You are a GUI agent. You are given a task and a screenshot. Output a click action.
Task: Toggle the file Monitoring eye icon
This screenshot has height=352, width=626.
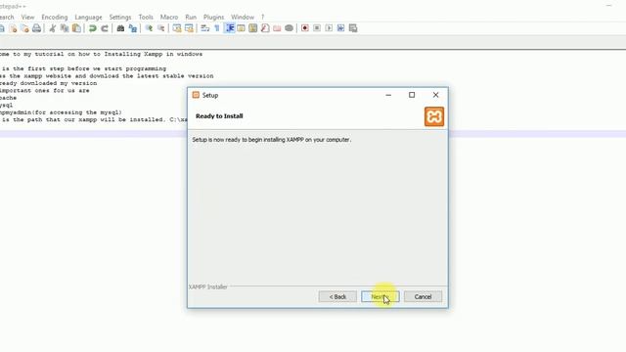click(x=290, y=28)
